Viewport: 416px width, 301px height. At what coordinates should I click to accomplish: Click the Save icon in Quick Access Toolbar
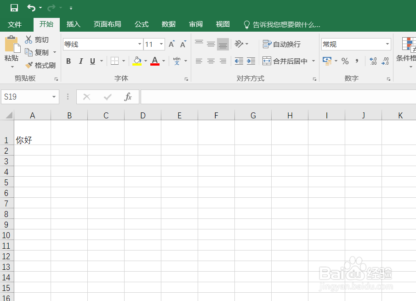tap(14, 7)
